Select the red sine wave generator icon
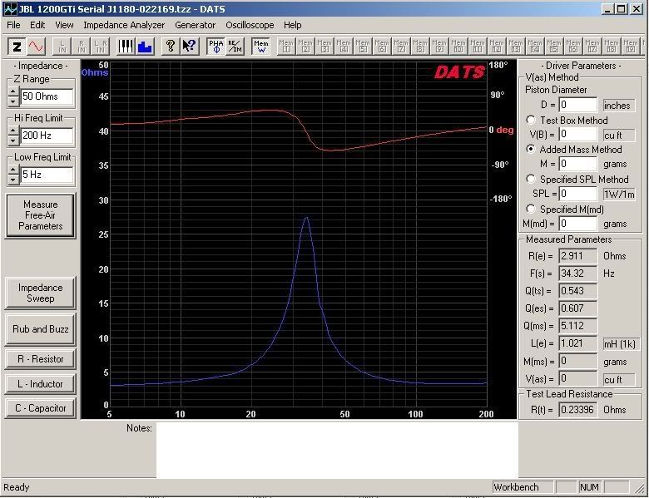Viewport: 649px width, 498px height. [37, 47]
